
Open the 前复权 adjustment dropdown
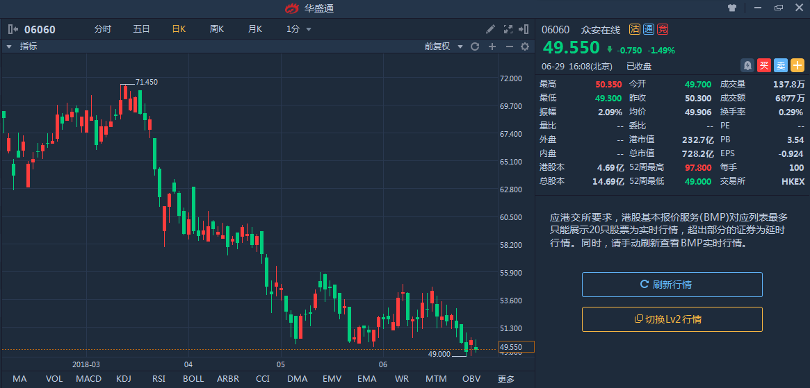442,47
